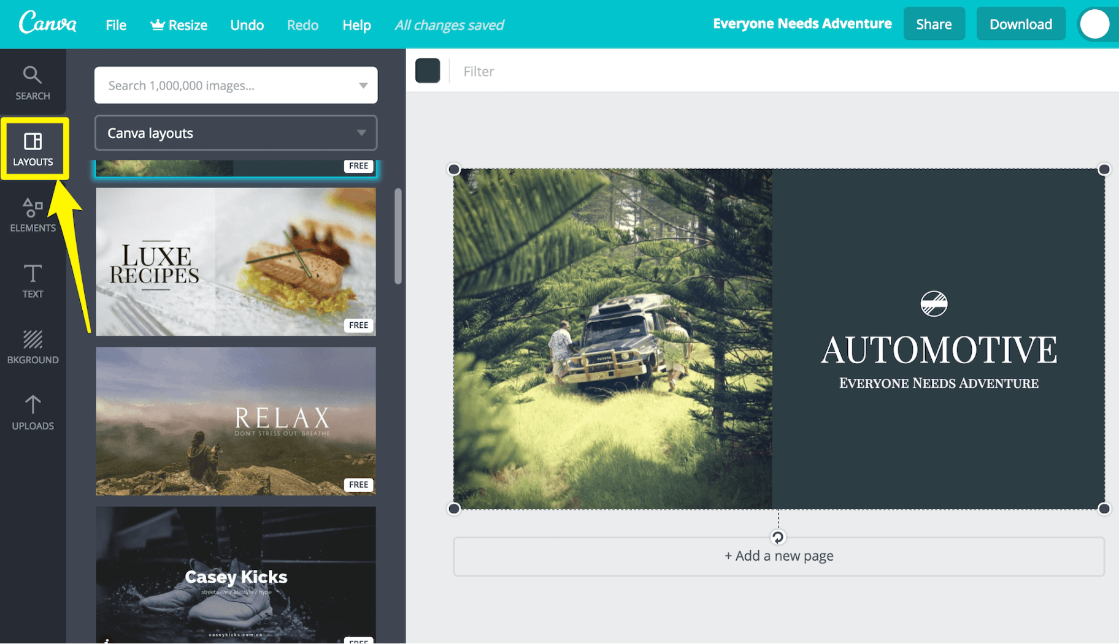Choose the Luxe Recipes layout thumbnail
The image size is (1119, 644).
[x=236, y=262]
